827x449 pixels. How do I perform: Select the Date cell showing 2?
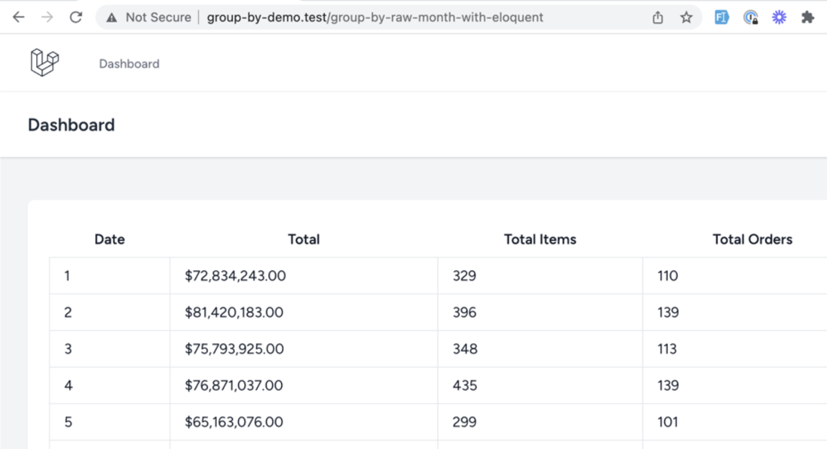(110, 312)
